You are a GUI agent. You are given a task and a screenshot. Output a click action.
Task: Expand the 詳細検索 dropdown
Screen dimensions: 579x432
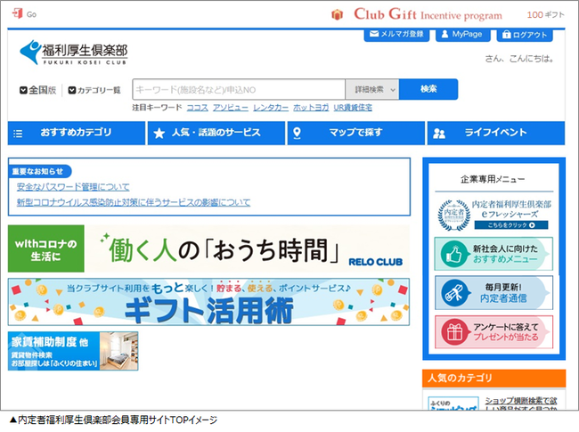372,89
